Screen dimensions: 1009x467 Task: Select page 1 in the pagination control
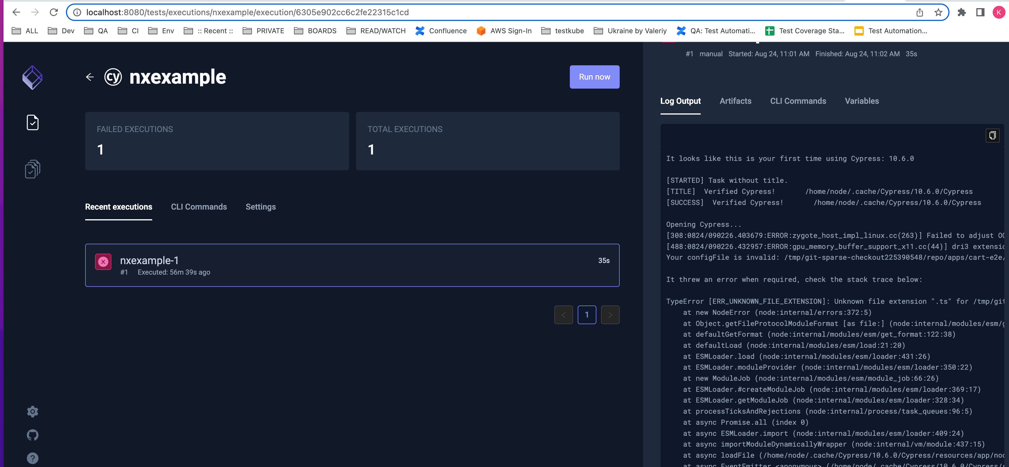pos(587,314)
